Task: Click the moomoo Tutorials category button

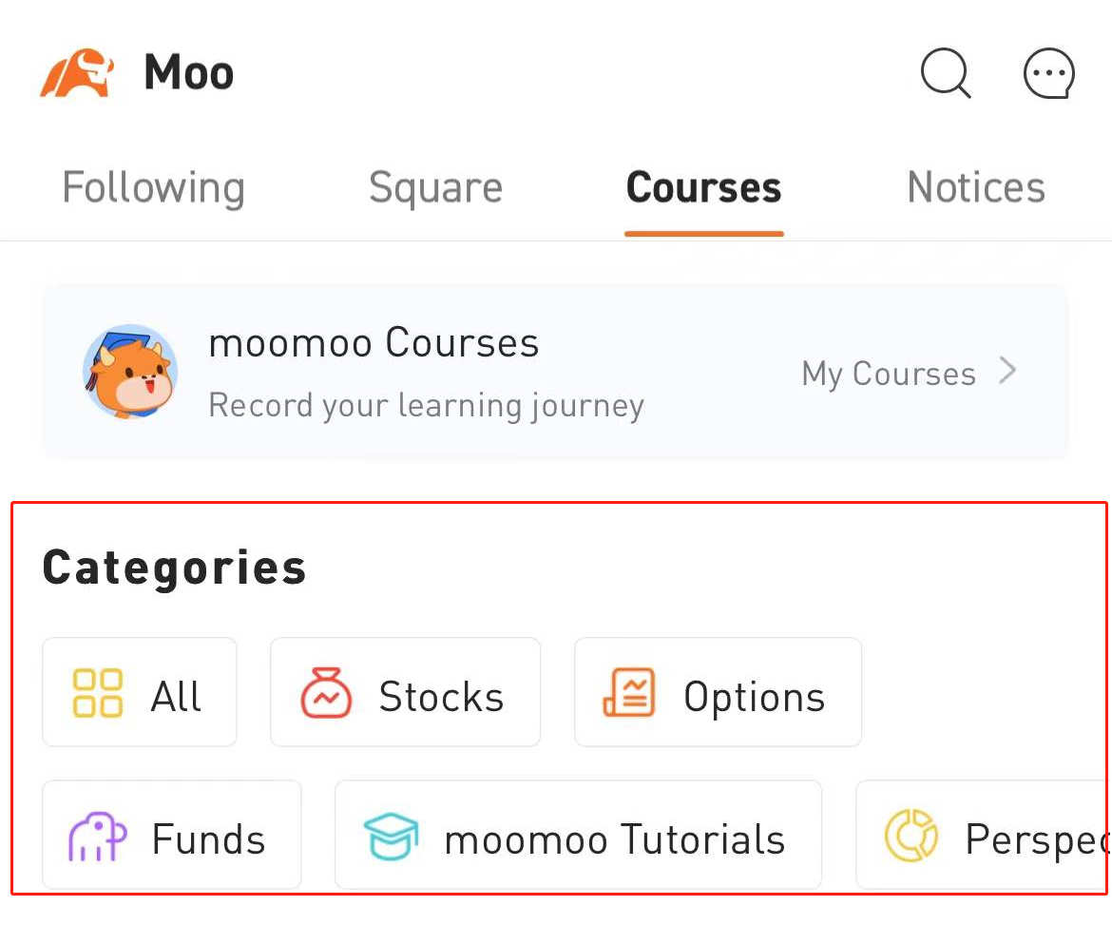Action: [578, 836]
